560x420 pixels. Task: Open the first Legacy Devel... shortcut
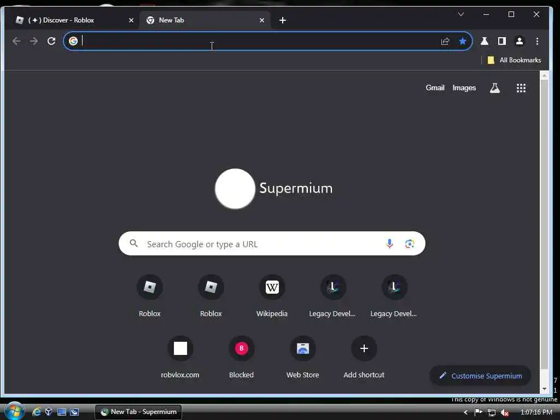tap(332, 296)
